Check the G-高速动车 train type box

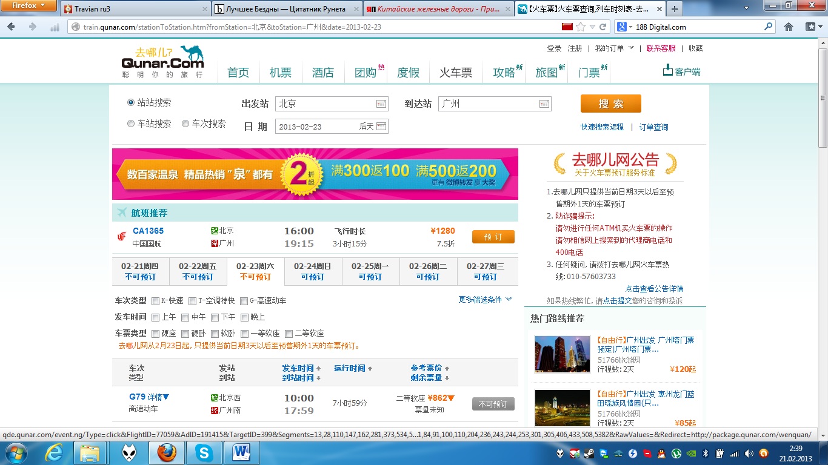(x=244, y=301)
